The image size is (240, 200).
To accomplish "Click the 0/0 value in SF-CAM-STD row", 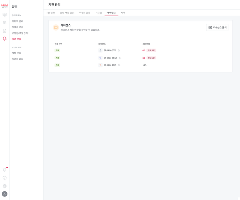I will (x=144, y=50).
